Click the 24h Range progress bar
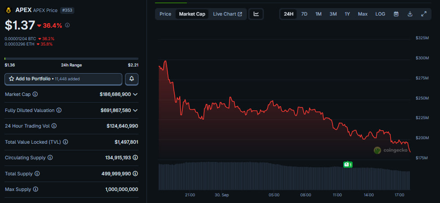The height and width of the screenshot is (203, 440). 71,58
